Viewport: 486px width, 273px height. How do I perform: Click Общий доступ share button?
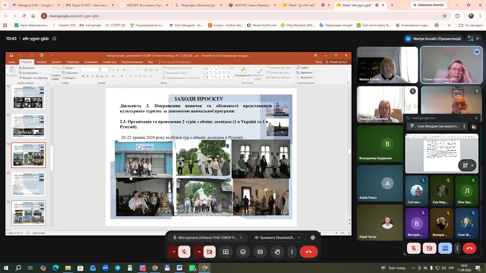coord(336,62)
